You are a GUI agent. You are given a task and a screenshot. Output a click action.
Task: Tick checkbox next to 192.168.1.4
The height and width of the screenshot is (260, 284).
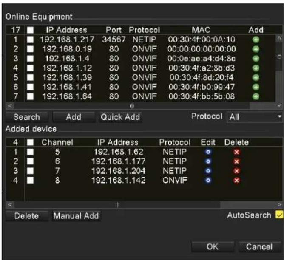click(x=30, y=59)
